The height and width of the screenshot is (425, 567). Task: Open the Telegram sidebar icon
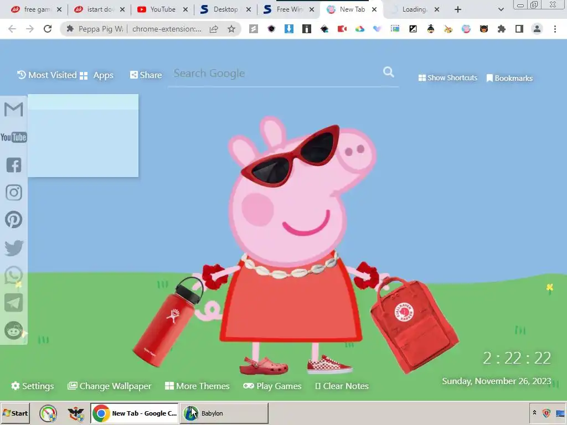pyautogui.click(x=14, y=303)
